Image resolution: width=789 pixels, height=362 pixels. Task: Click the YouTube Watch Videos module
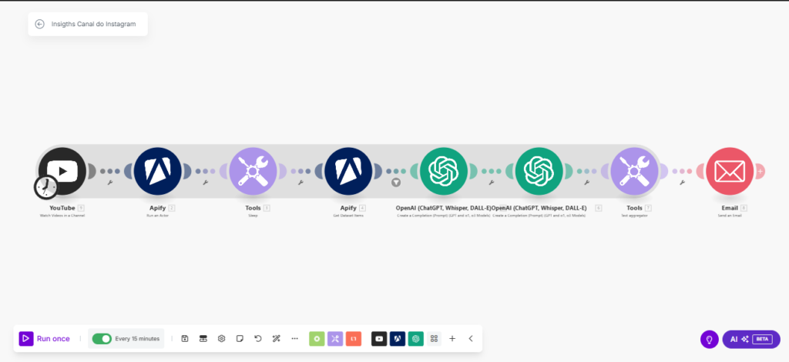(x=63, y=170)
